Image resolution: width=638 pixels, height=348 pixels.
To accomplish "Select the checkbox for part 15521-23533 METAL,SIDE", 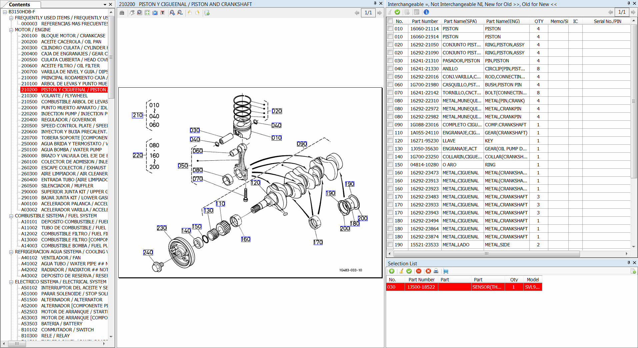I will point(390,244).
